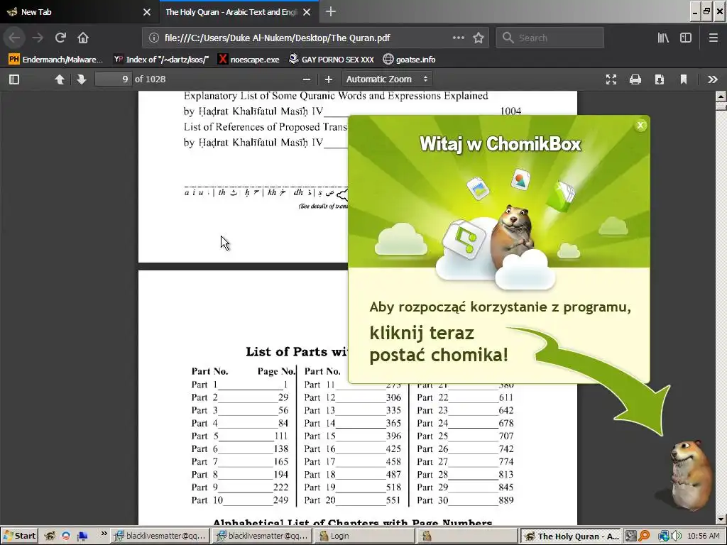
Task: Open page actions three-dot menu
Action: point(458,38)
